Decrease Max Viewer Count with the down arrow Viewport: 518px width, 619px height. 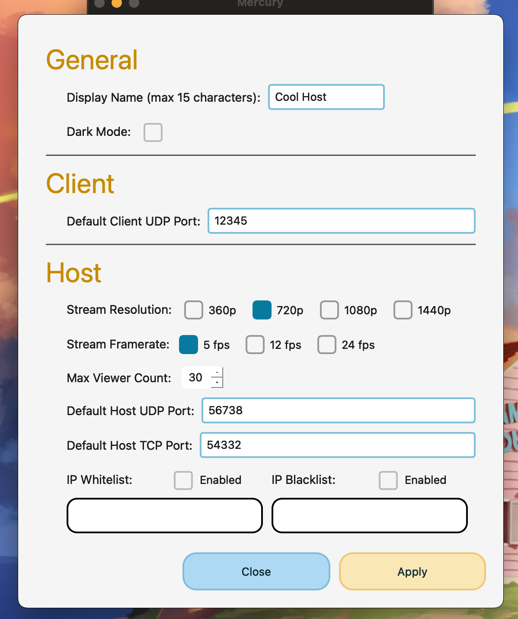(x=217, y=383)
